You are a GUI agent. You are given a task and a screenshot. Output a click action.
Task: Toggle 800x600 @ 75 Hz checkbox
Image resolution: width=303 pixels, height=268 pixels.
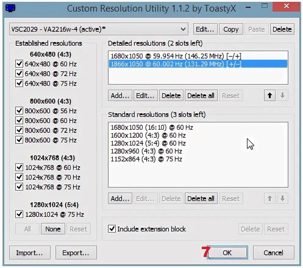(x=19, y=140)
